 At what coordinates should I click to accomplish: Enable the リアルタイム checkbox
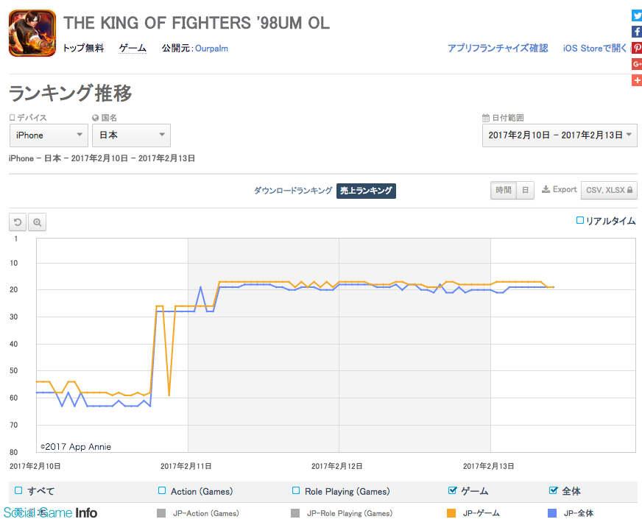(x=579, y=220)
